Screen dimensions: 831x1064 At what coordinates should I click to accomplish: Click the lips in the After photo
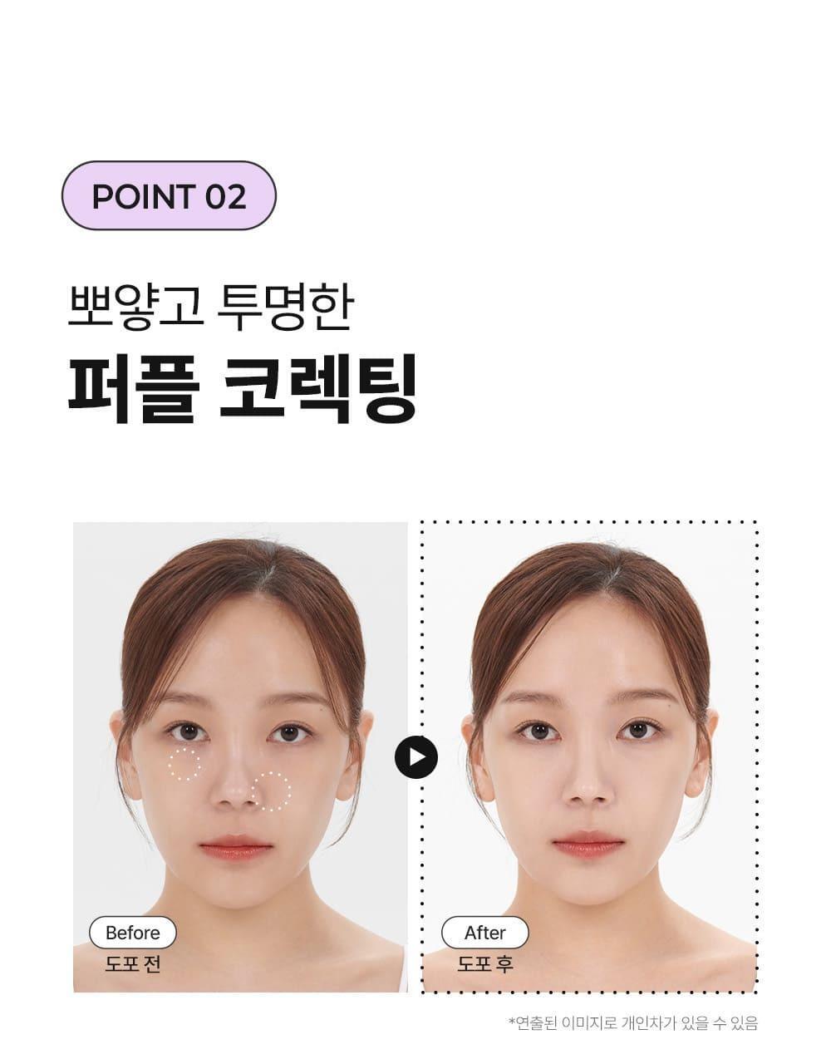coord(588,845)
